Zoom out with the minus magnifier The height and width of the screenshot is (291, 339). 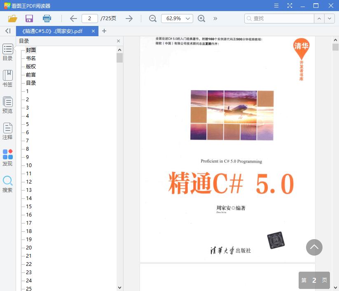click(x=153, y=19)
